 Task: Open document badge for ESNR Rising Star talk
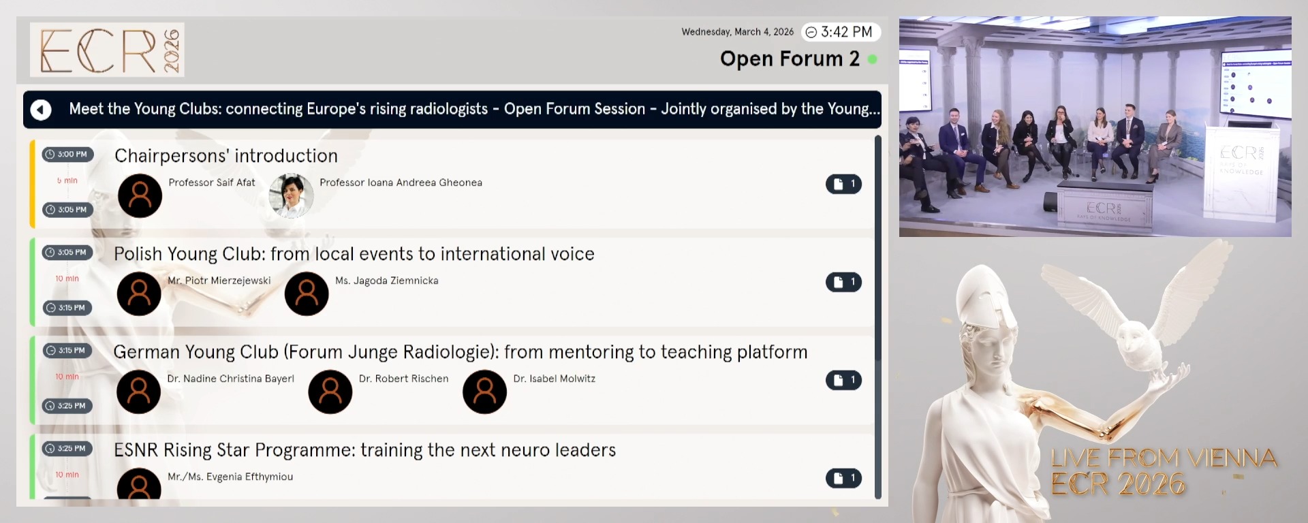[843, 478]
